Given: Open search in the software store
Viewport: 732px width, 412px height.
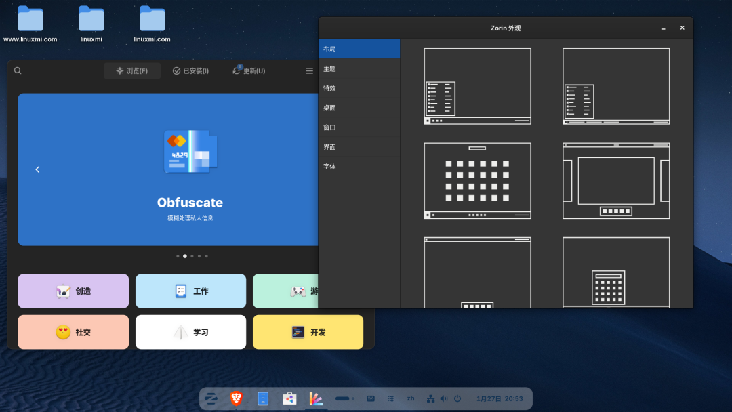Looking at the screenshot, I should click(x=18, y=70).
